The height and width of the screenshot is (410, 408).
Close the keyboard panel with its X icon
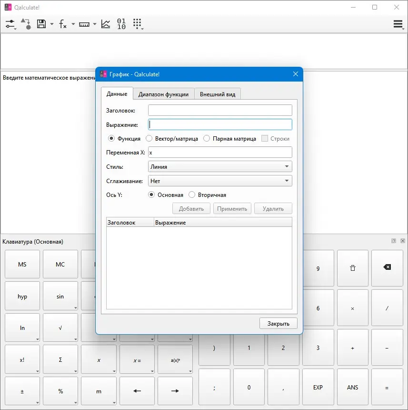click(403, 241)
